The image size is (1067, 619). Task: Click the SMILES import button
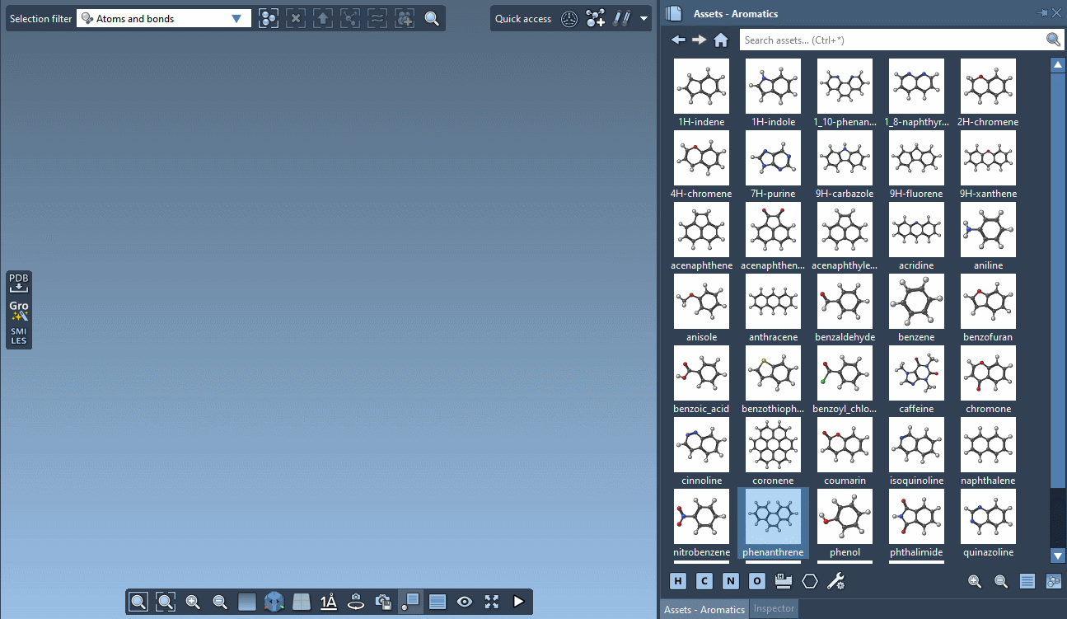coord(18,335)
